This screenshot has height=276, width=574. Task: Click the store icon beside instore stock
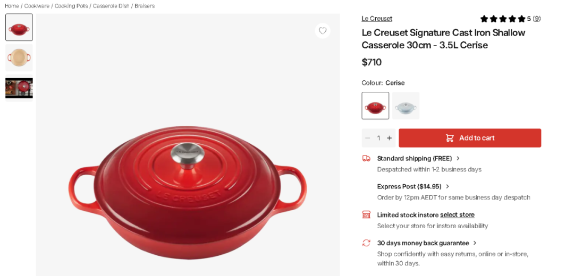point(366,214)
